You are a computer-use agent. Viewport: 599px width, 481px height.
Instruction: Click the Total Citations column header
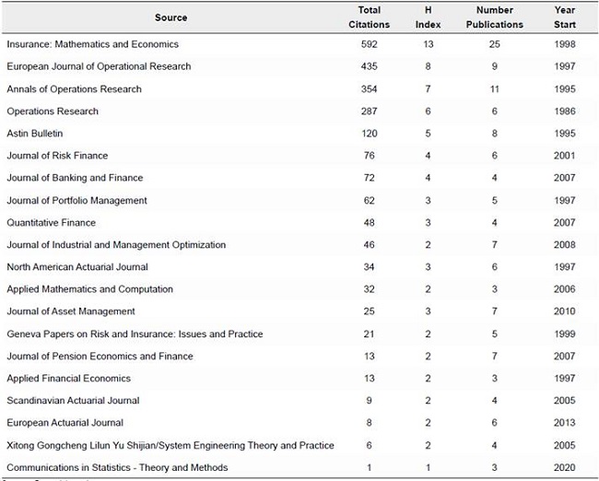369,18
